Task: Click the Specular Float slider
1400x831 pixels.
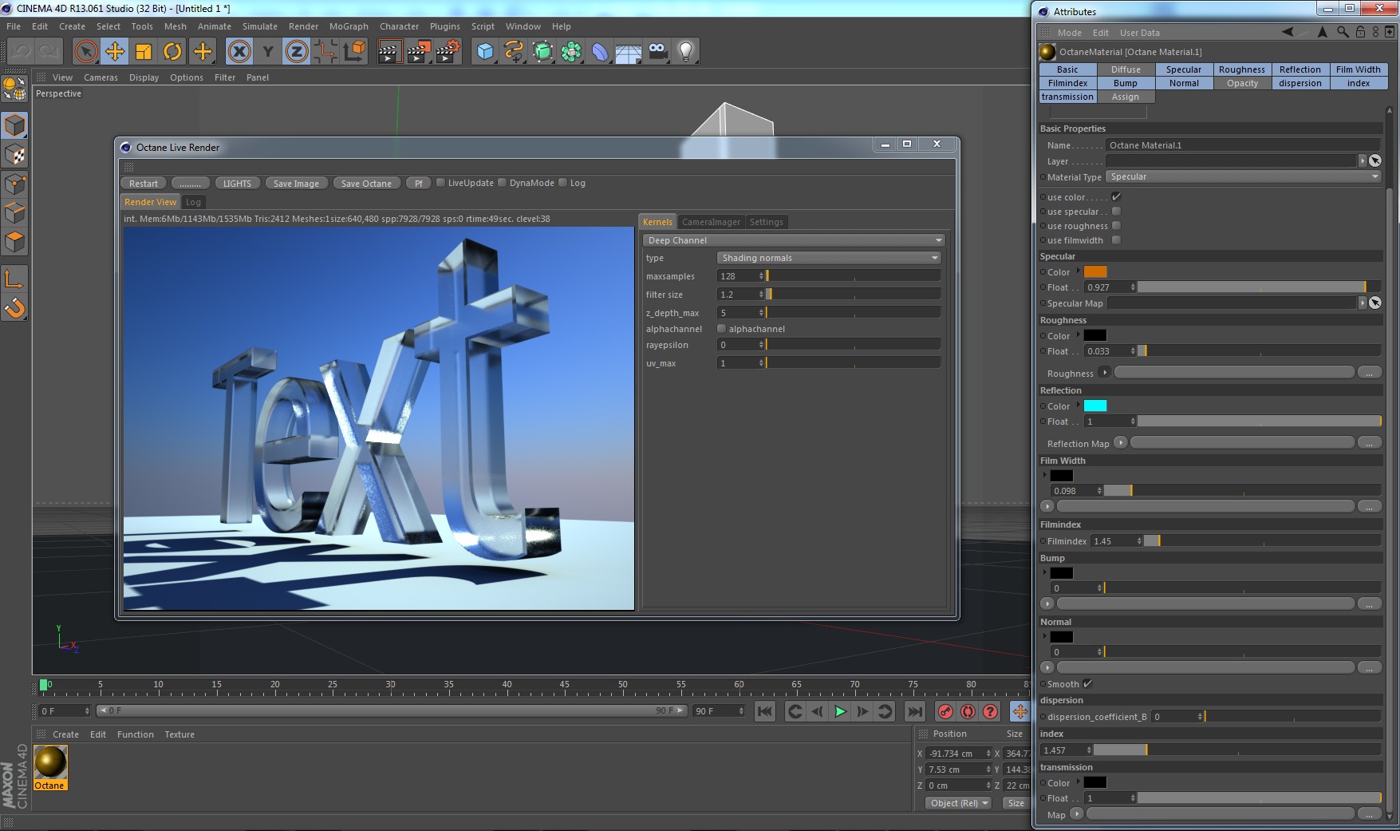Action: point(1259,287)
